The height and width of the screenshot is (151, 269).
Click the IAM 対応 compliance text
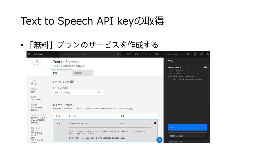point(35,123)
